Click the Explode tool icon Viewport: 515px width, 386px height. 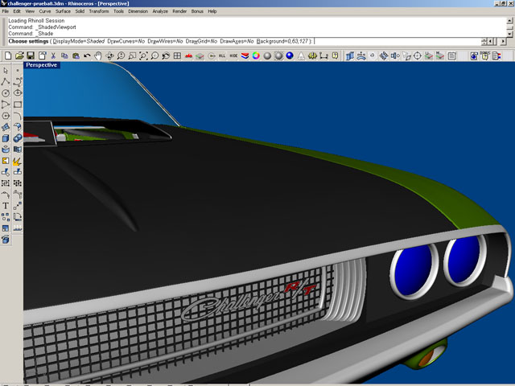pos(18,161)
